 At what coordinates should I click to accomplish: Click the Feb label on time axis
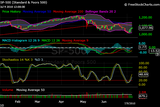[18, 102]
